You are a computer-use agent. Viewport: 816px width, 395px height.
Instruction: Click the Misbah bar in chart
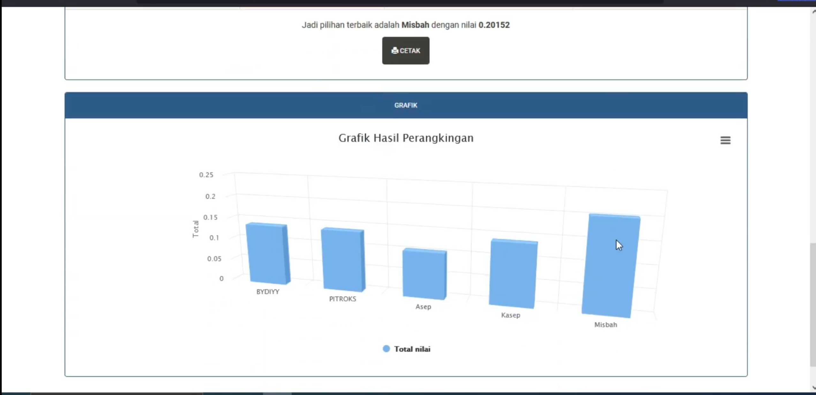point(611,266)
